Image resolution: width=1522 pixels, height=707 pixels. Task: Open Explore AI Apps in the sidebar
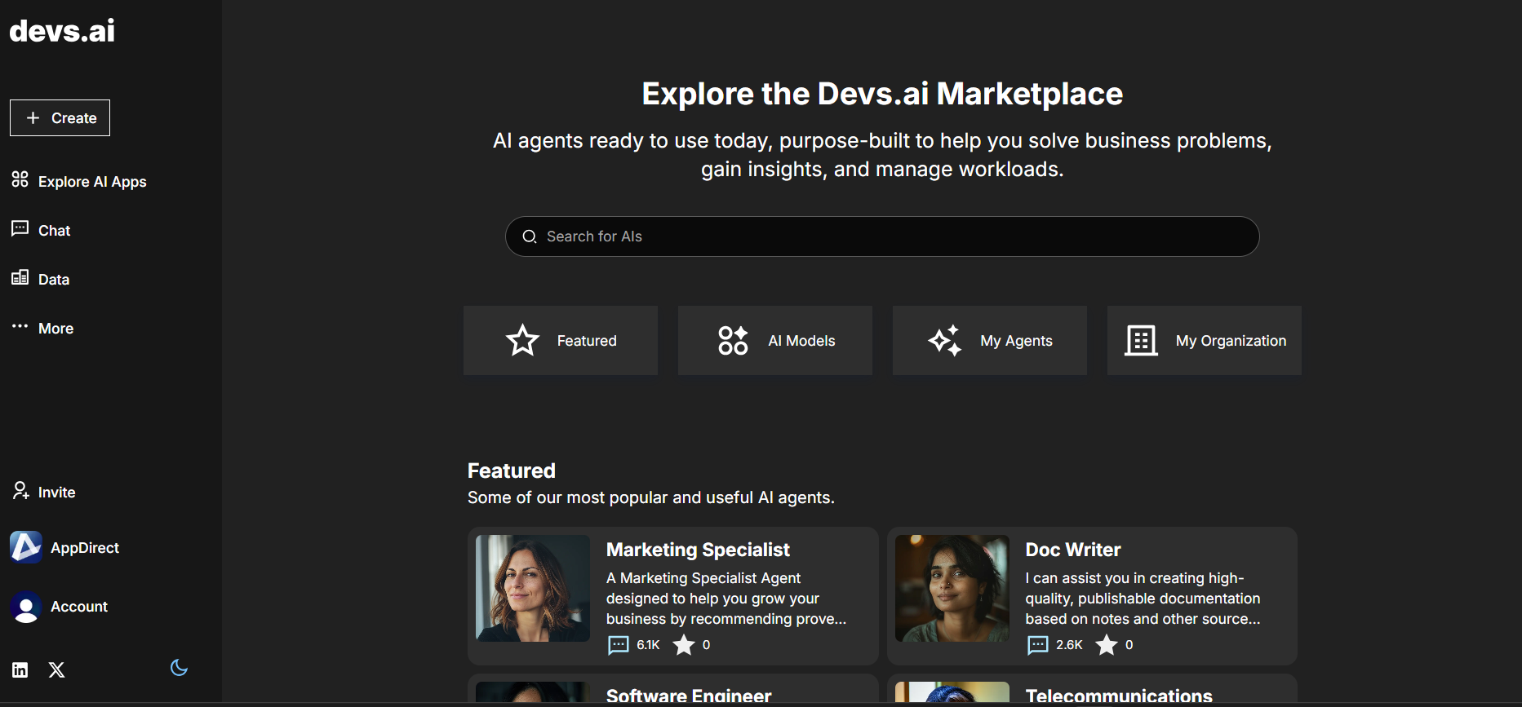(x=79, y=181)
